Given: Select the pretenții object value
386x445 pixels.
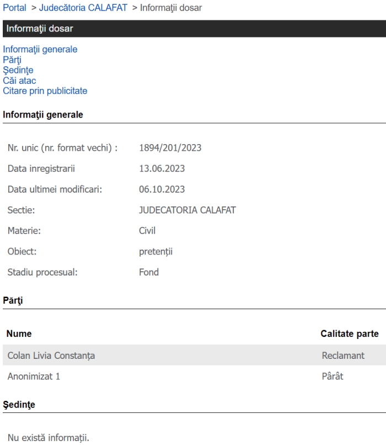Looking at the screenshot, I should tap(156, 252).
